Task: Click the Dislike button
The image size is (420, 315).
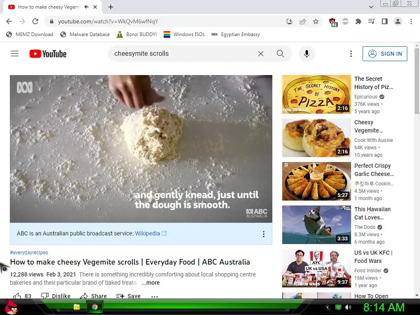Action: click(56, 296)
